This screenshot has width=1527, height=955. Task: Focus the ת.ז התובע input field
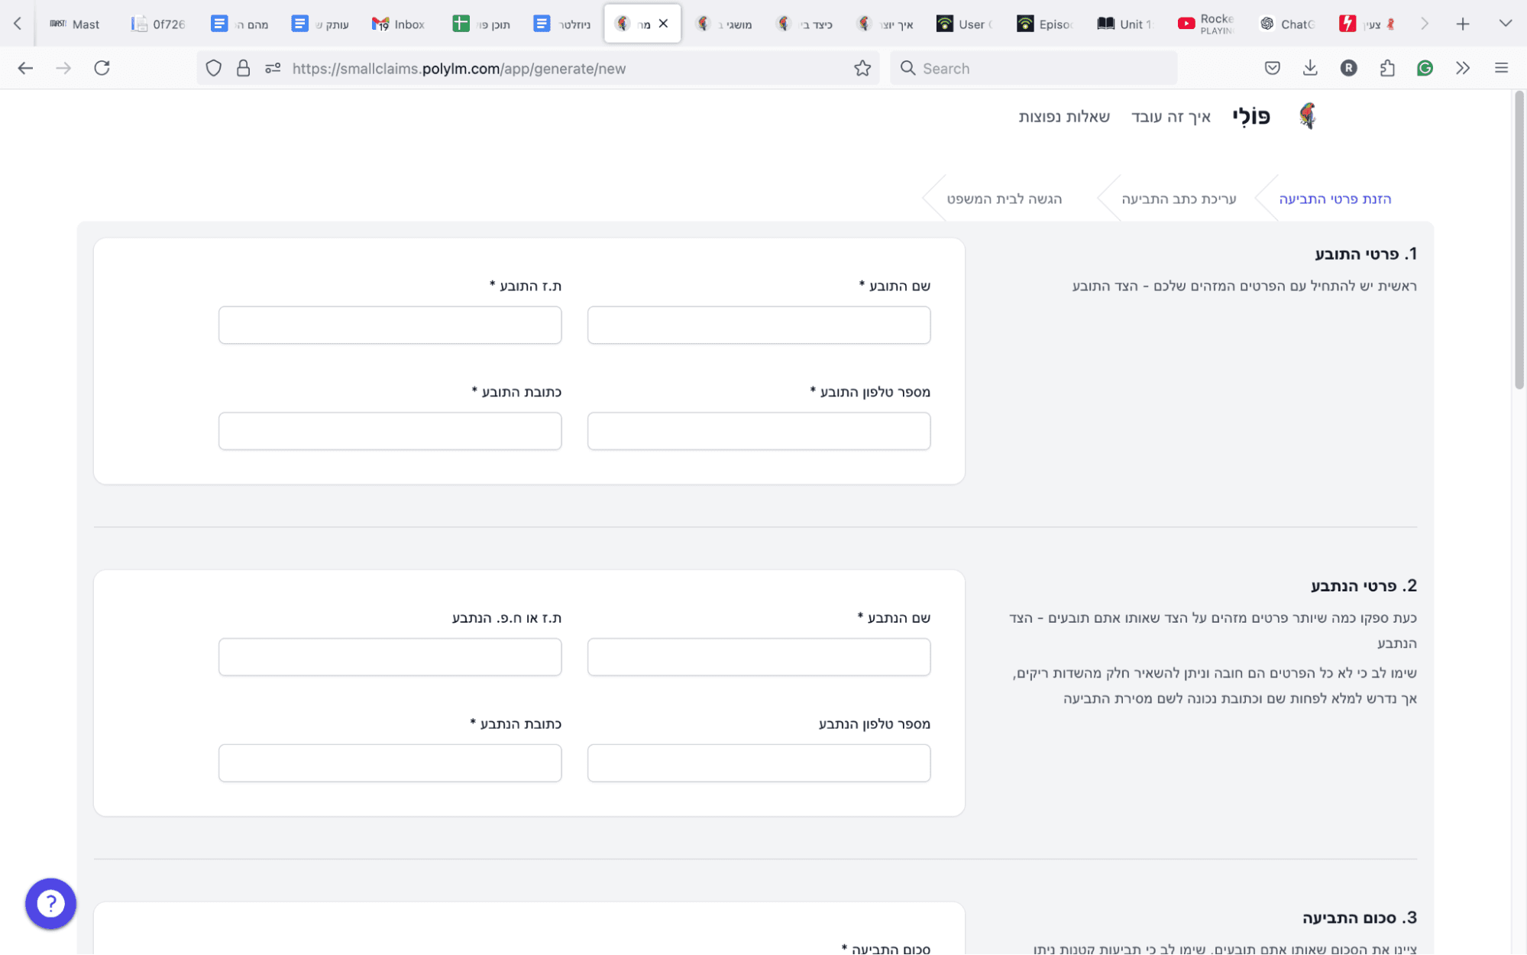[x=390, y=325]
